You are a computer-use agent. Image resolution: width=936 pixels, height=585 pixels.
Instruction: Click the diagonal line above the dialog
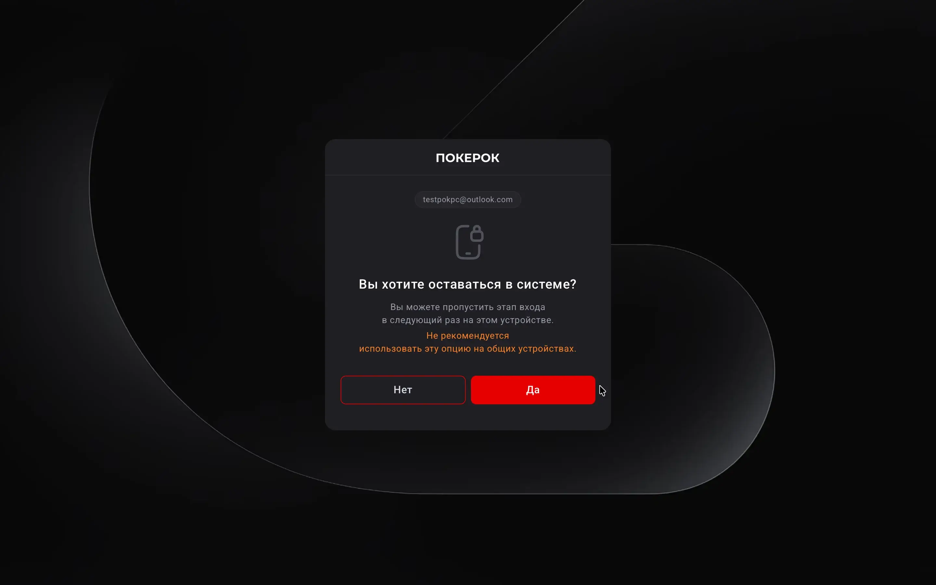click(x=514, y=70)
